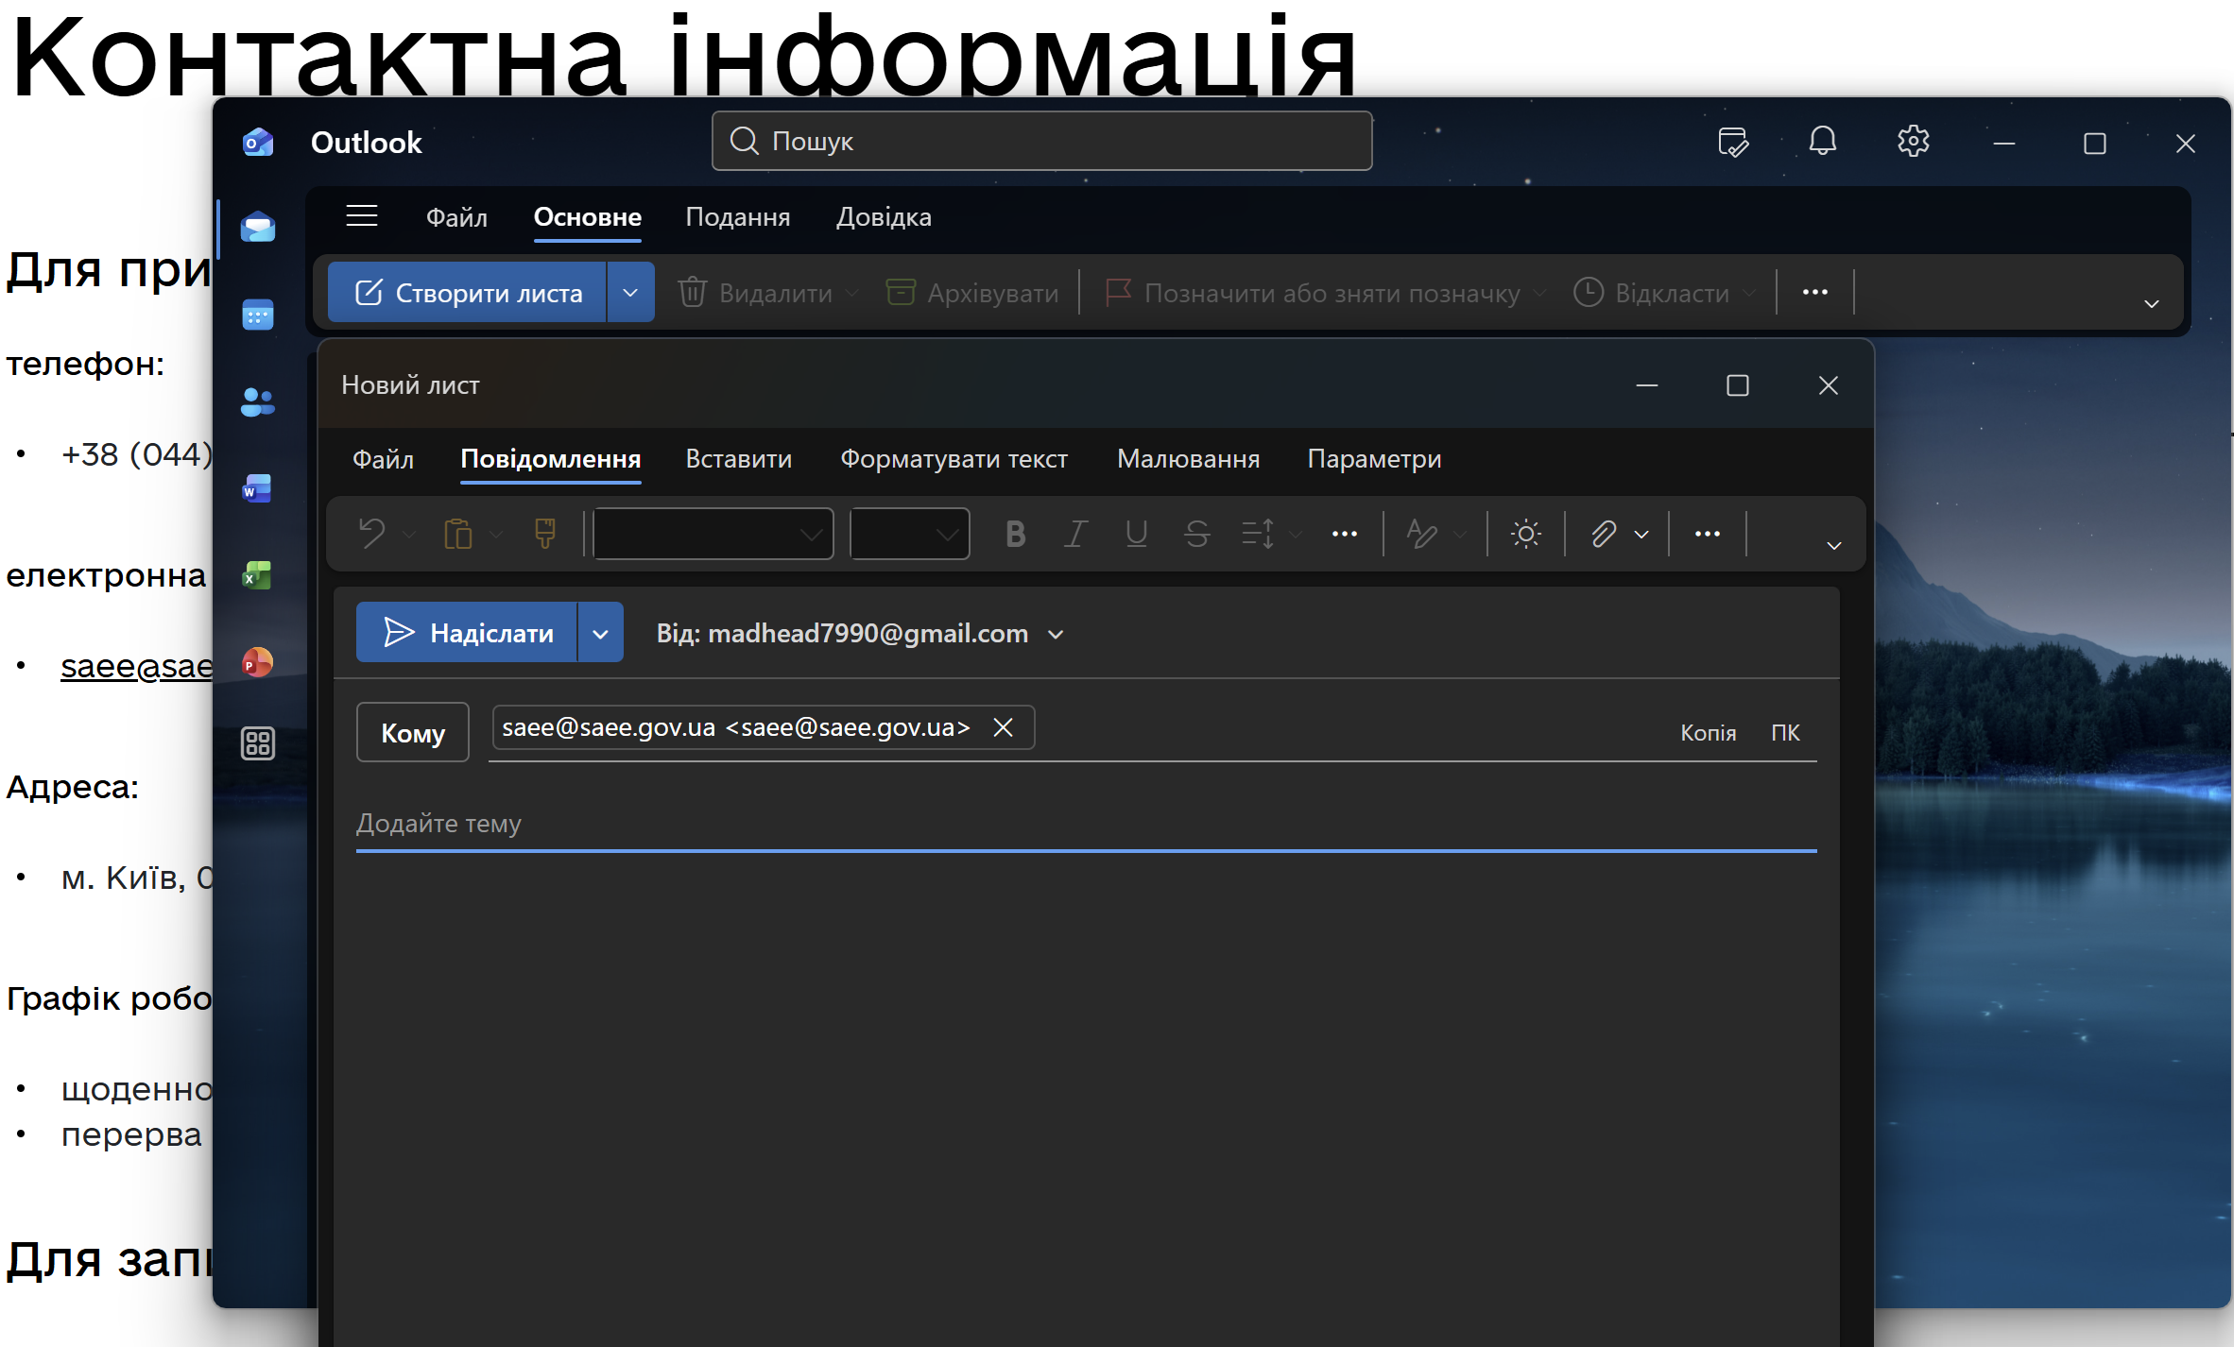The image size is (2234, 1347).
Task: Click the attach file paperclip icon
Action: (x=1604, y=535)
